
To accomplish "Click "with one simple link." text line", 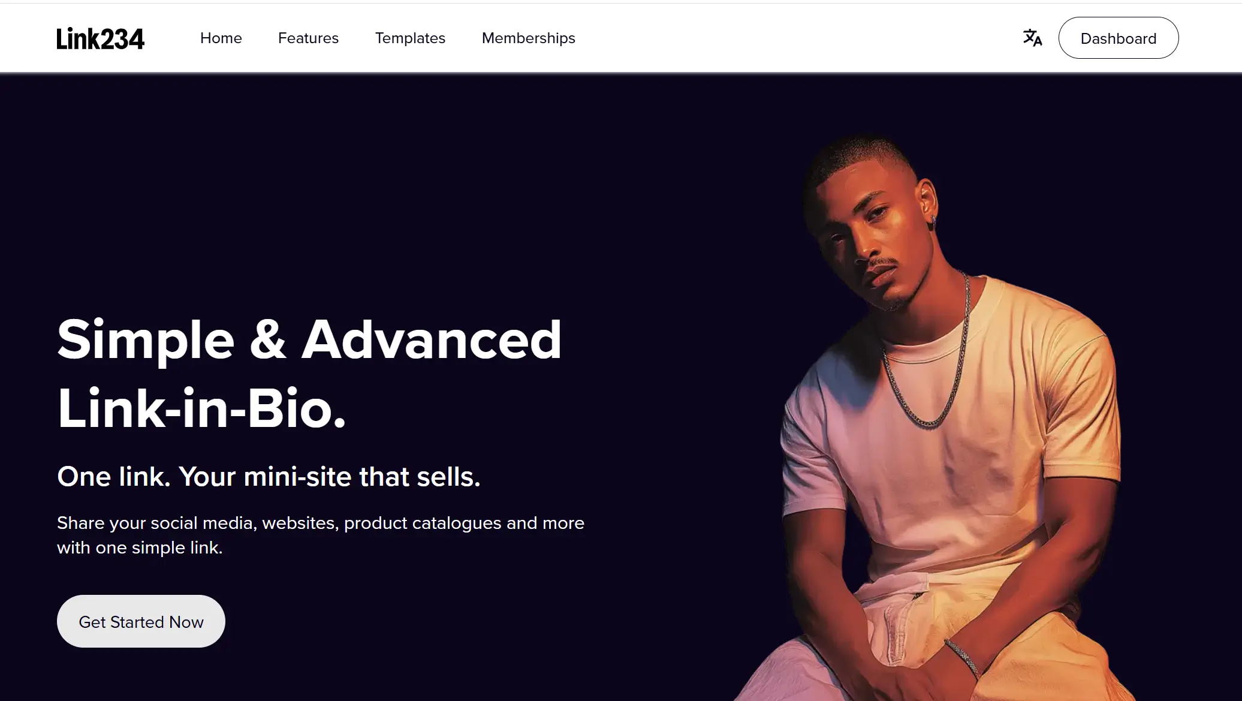I will click(x=140, y=548).
